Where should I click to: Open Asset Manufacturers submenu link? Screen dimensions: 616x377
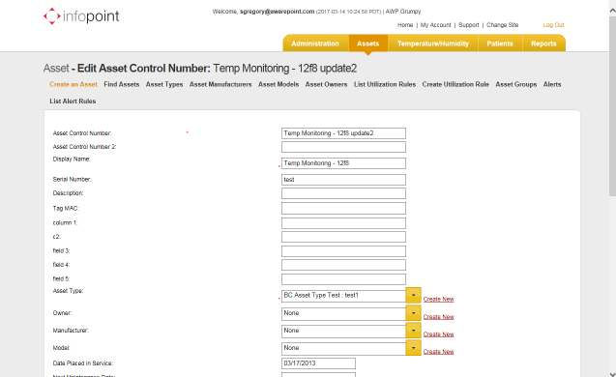click(x=220, y=84)
